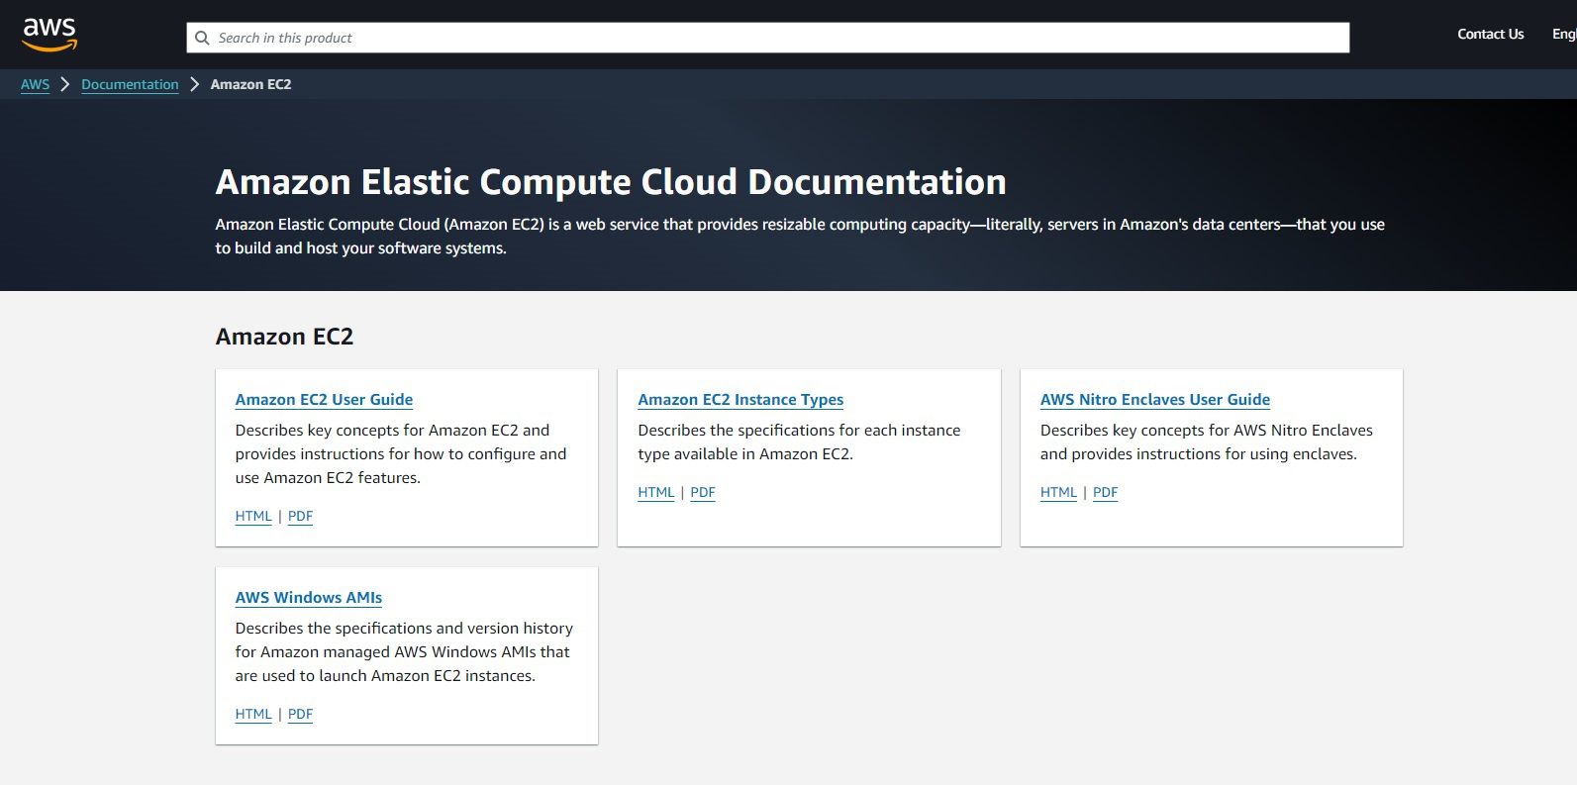Open Amazon EC2 User Guide link
The image size is (1577, 785).
pos(324,400)
